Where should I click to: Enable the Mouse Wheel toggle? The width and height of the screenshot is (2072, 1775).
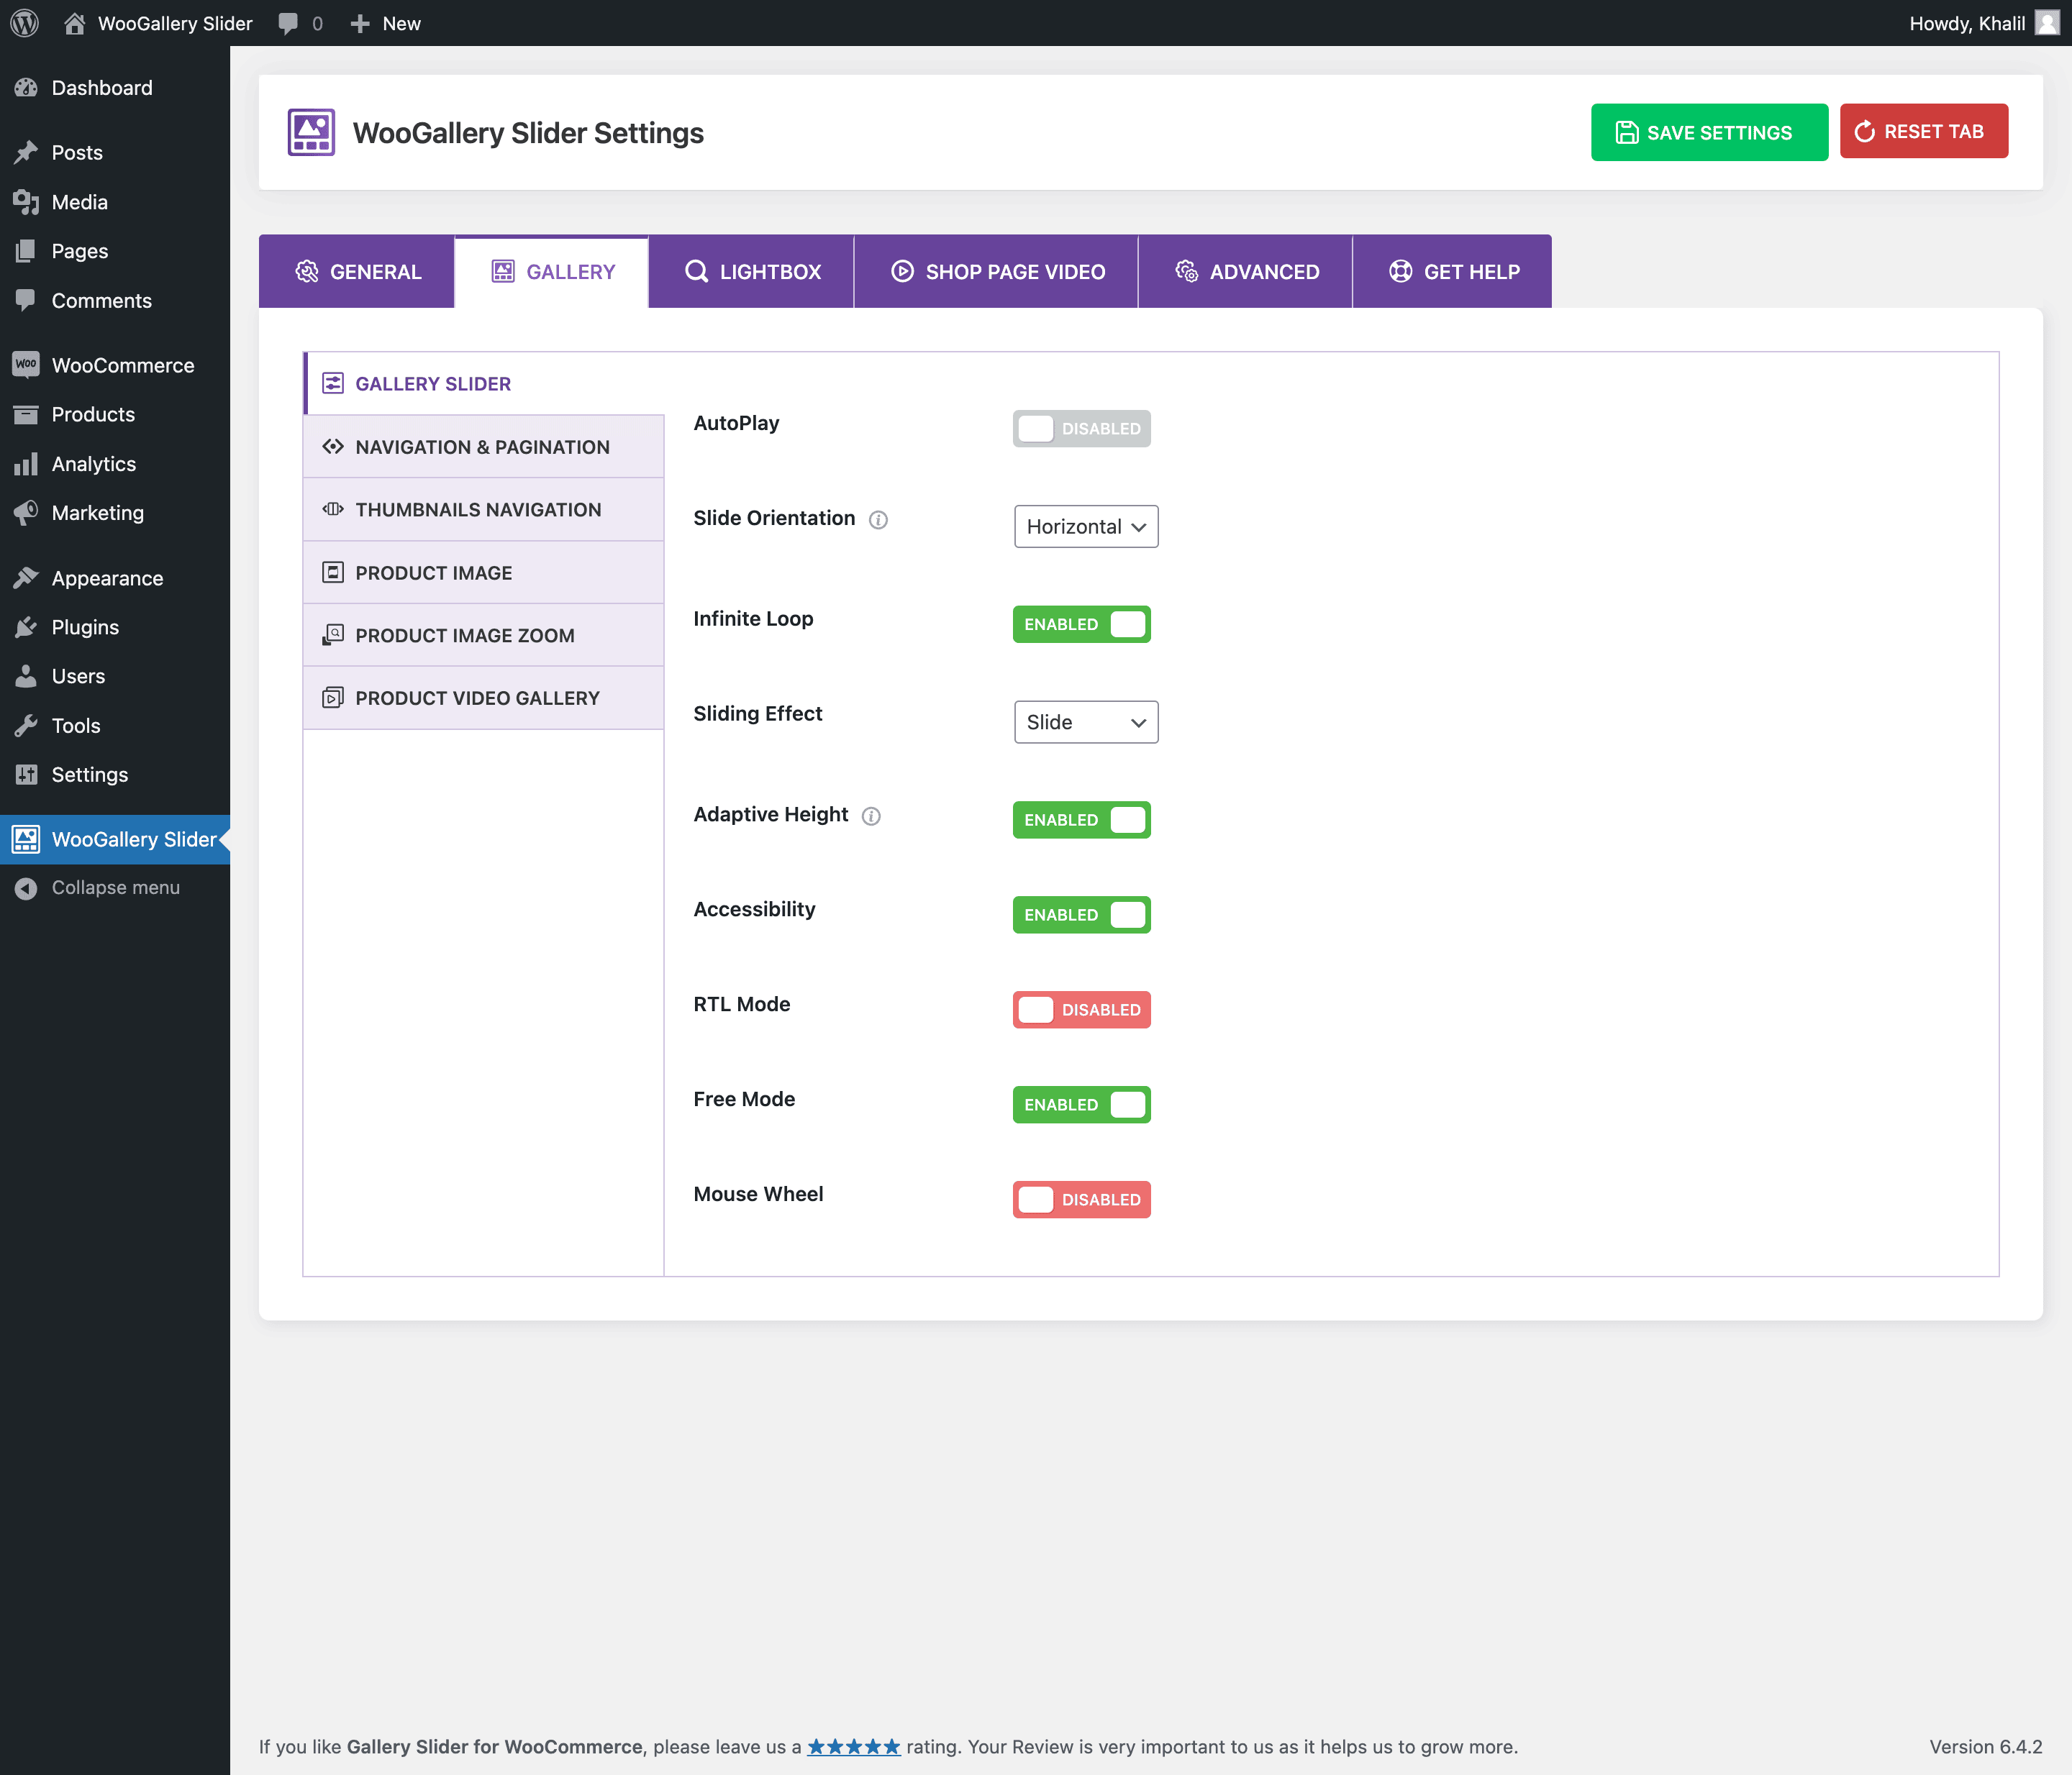1081,1200
